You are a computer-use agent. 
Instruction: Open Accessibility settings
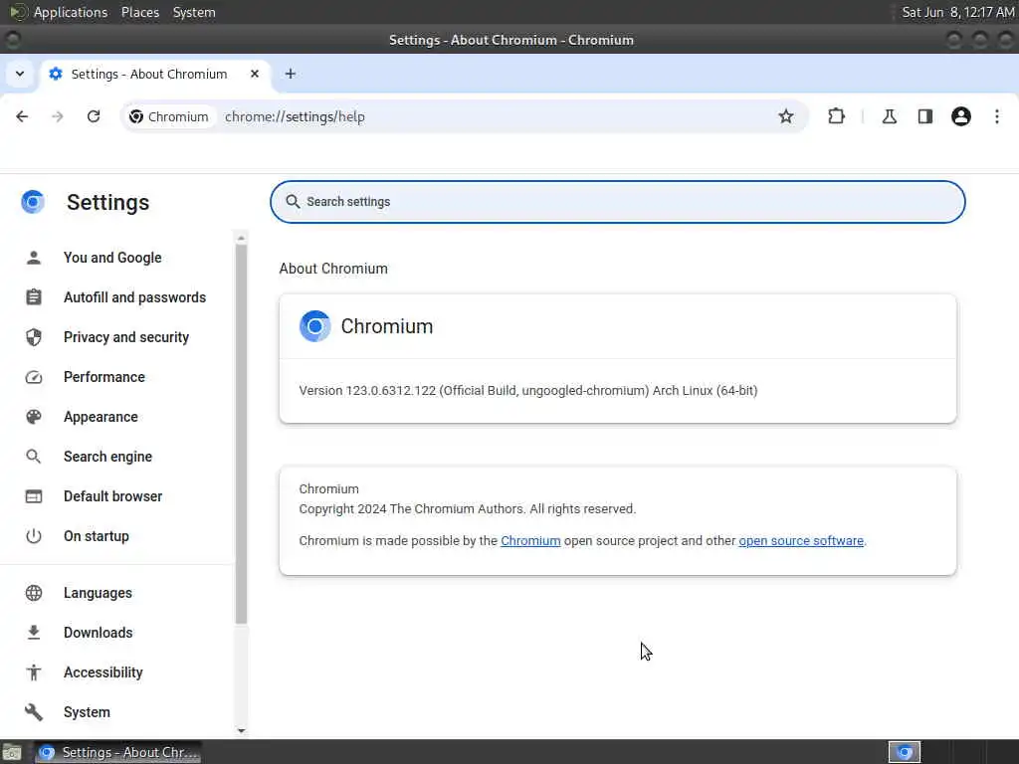pyautogui.click(x=102, y=672)
